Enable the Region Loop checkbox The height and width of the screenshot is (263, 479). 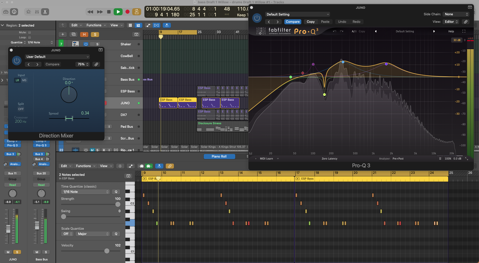pyautogui.click(x=30, y=37)
